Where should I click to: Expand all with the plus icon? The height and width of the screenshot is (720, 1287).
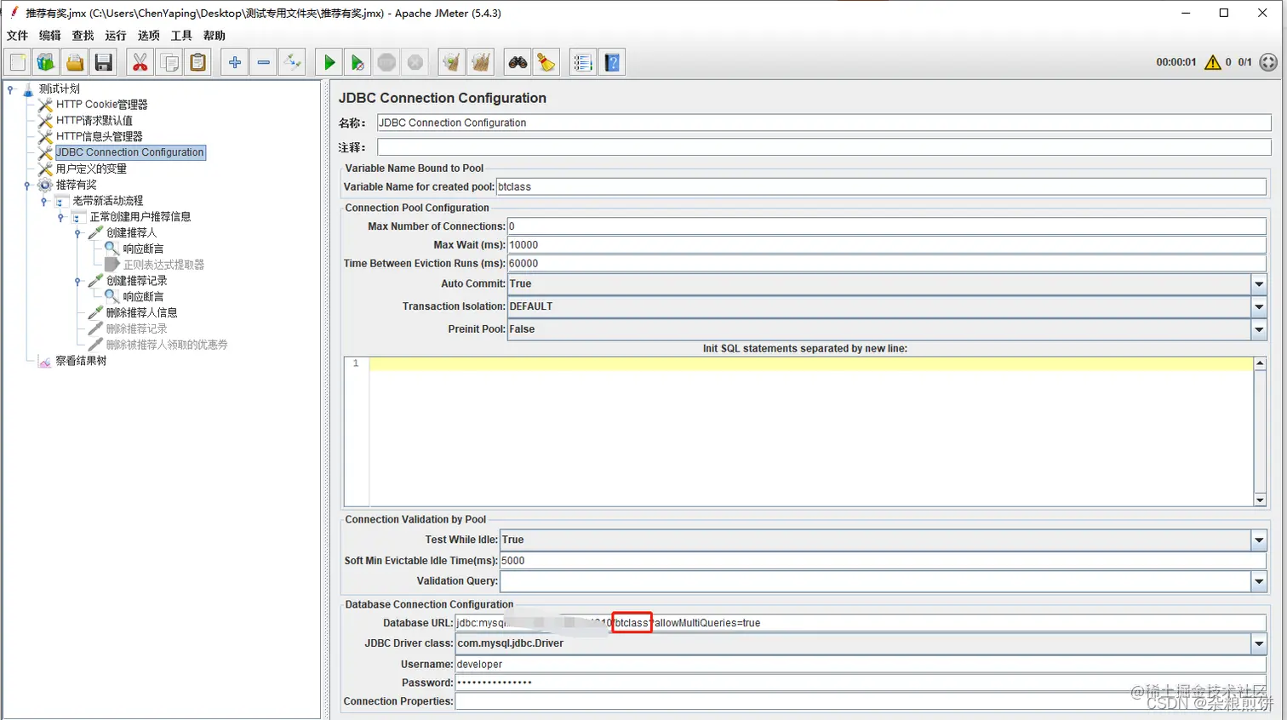(235, 62)
